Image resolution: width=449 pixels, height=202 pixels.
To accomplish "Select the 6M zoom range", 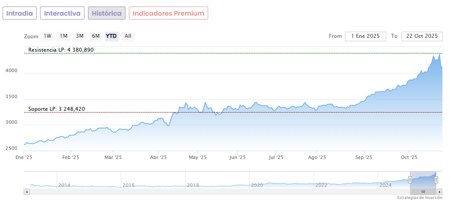I will 95,36.
